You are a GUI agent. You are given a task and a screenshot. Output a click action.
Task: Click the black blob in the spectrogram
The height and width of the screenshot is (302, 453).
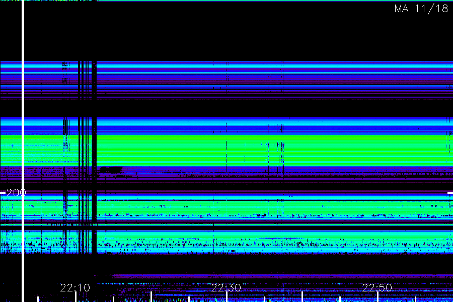click(111, 169)
